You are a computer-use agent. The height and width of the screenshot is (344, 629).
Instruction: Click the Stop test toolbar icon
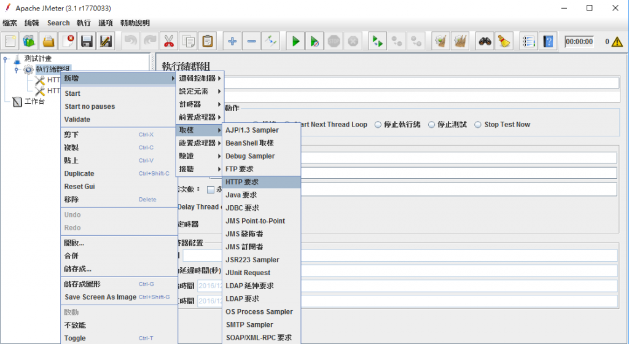click(x=334, y=41)
